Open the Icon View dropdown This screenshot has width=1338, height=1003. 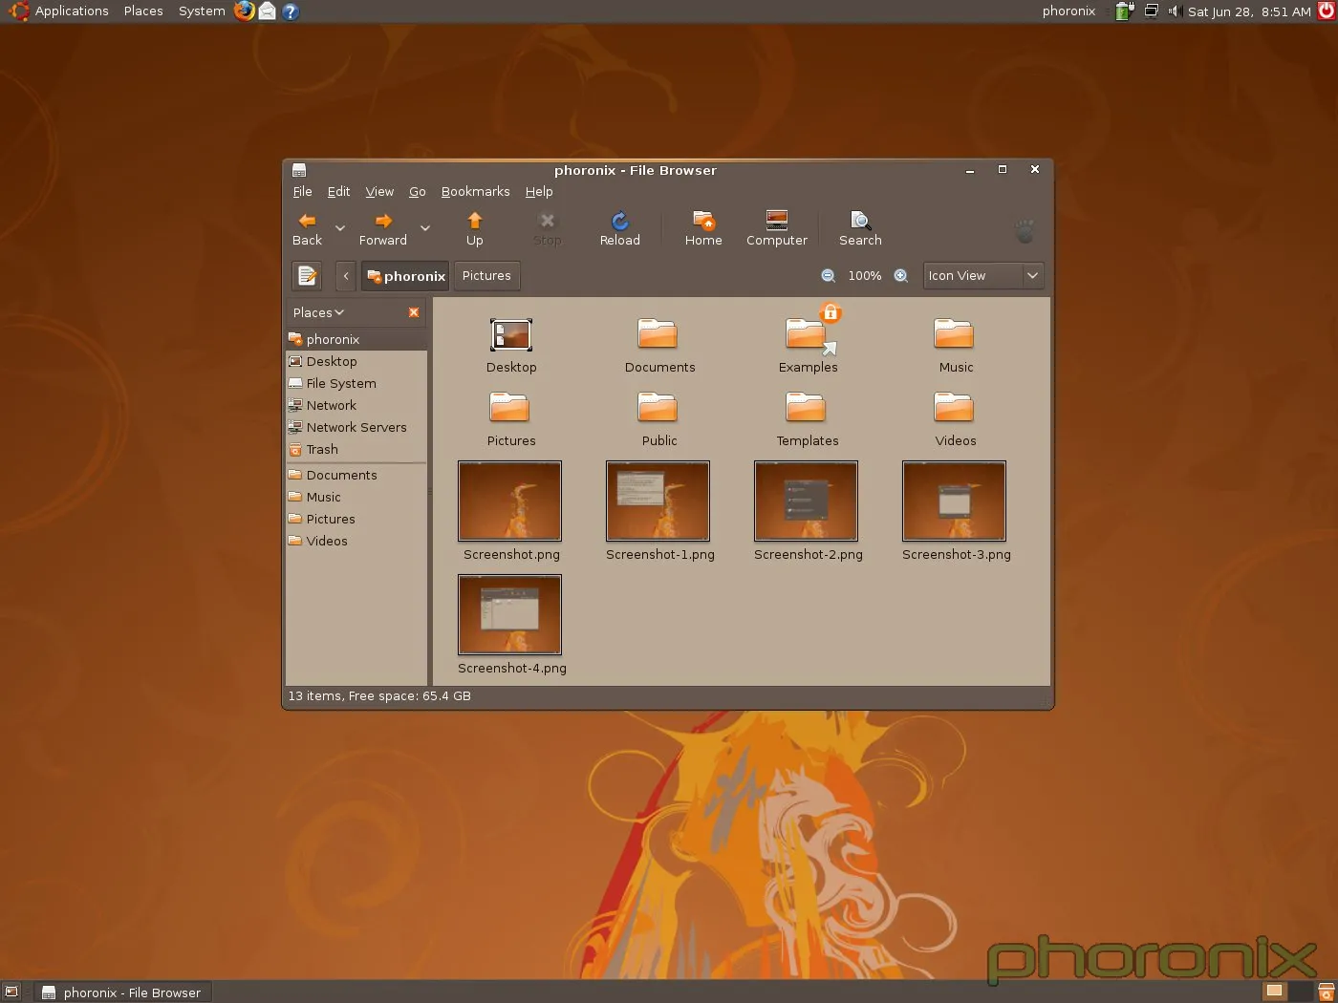coord(983,276)
